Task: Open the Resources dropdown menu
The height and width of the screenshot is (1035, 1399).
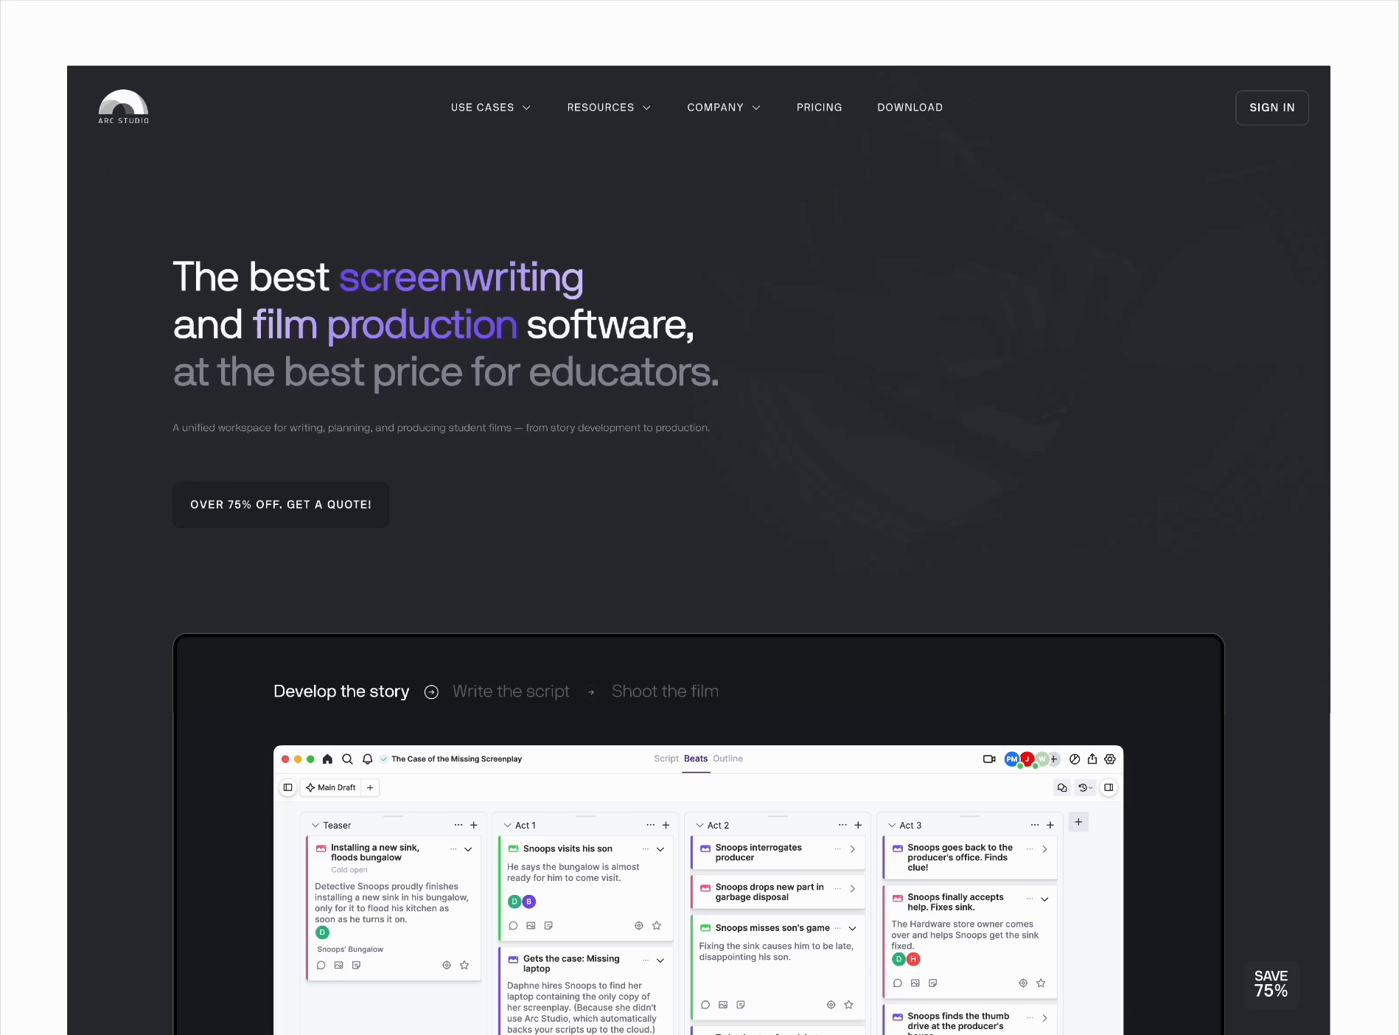Action: [x=609, y=108]
